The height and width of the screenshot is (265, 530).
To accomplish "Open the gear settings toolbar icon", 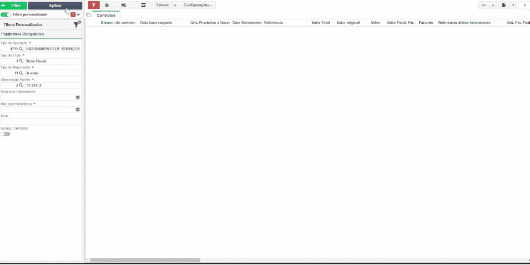I will [107, 5].
